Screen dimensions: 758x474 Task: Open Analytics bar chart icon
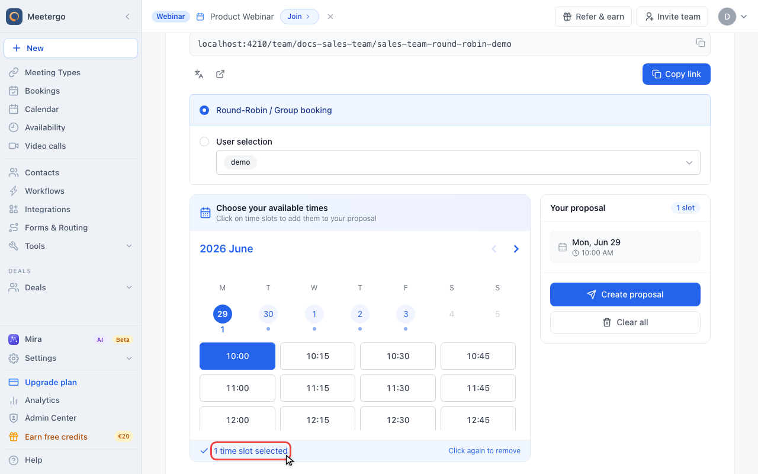pyautogui.click(x=14, y=401)
